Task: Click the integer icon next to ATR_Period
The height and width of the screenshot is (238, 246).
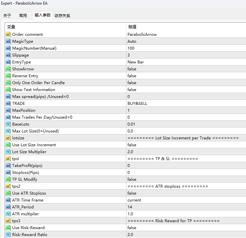Action: (8, 207)
